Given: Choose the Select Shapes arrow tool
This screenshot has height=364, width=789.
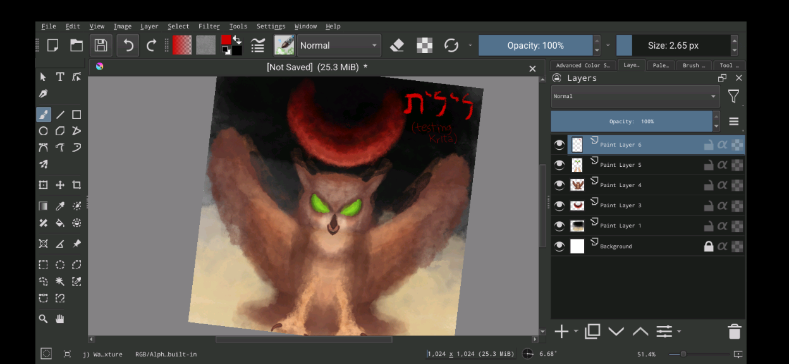Looking at the screenshot, I should 44,76.
